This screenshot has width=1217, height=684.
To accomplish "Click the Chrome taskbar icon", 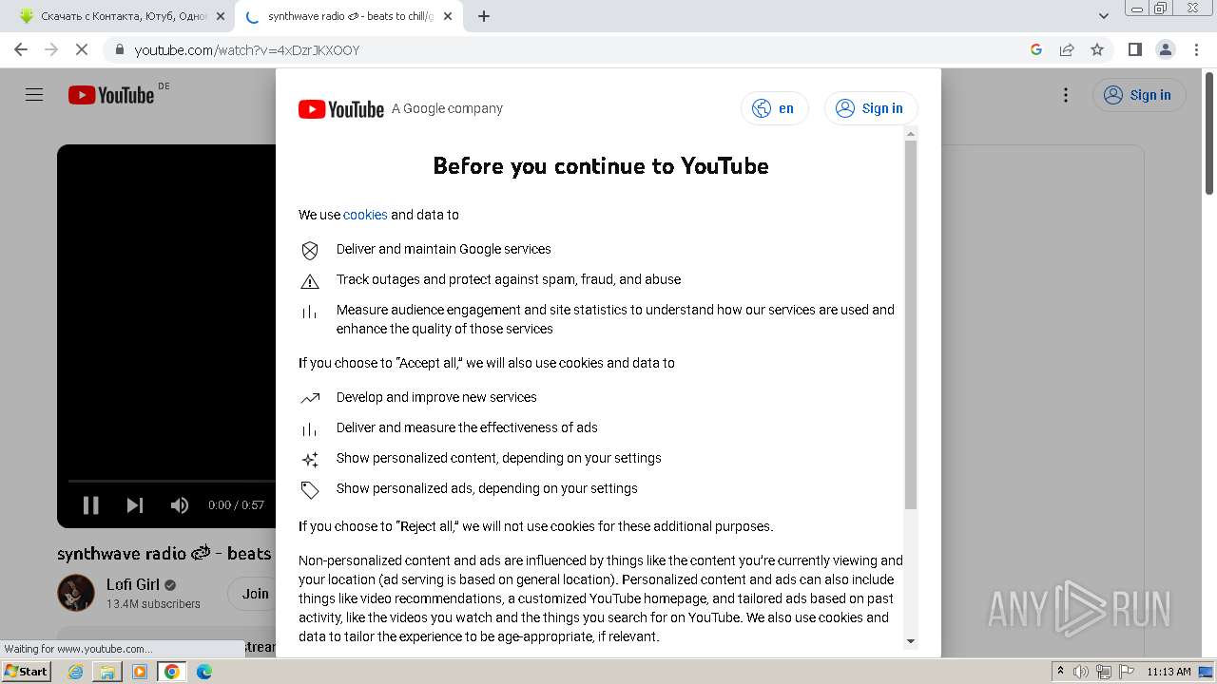I will (172, 672).
